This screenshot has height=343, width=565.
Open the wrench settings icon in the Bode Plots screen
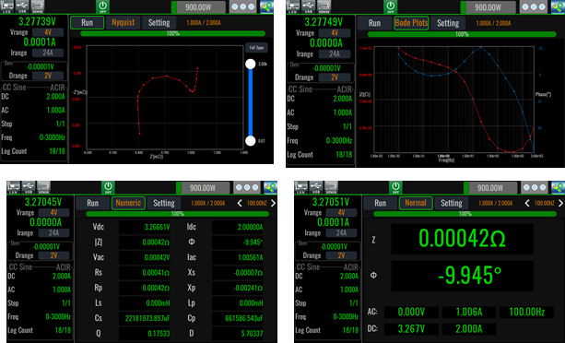click(x=559, y=6)
